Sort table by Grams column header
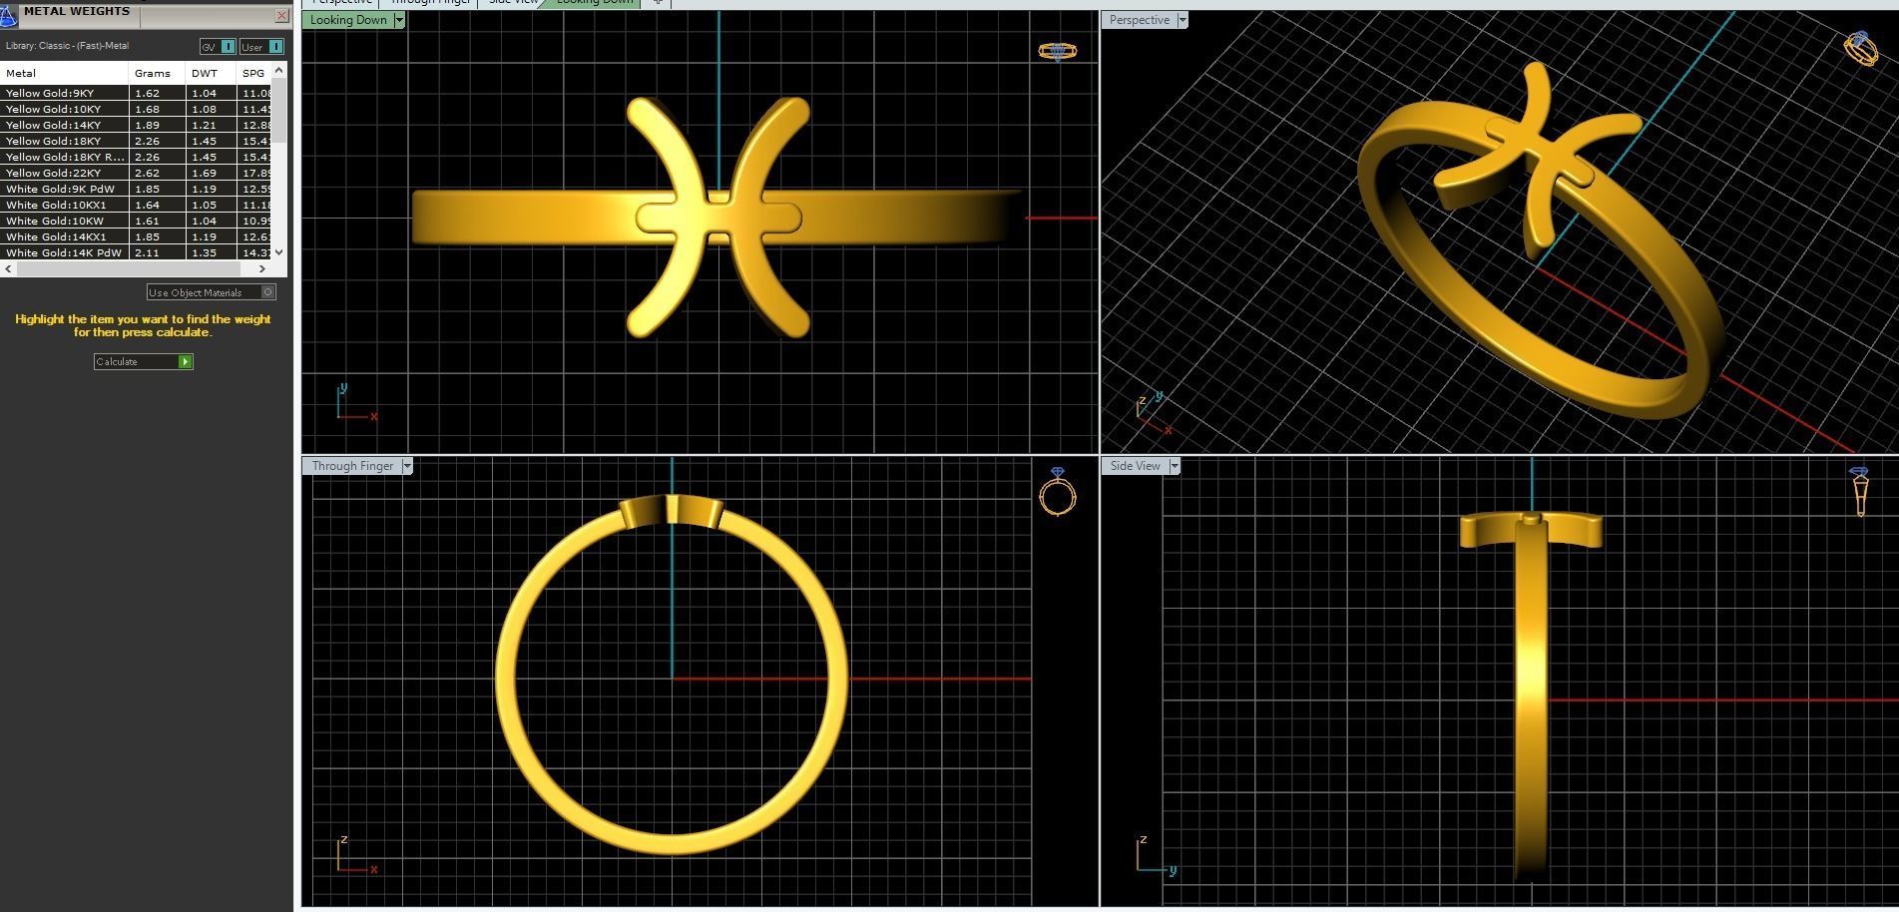 [157, 73]
